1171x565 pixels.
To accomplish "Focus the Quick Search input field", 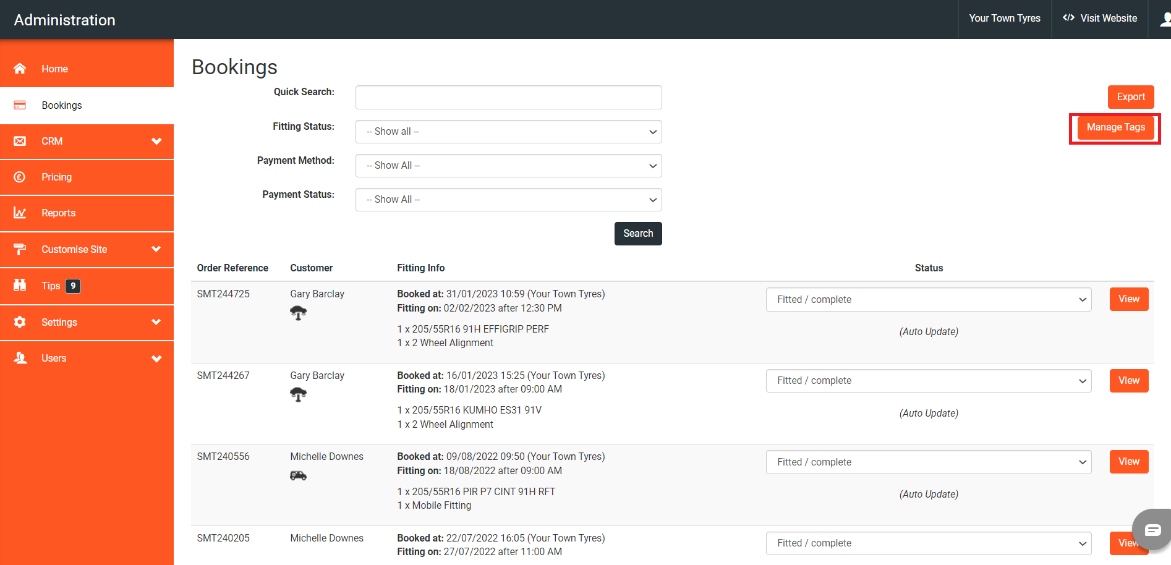I will coord(508,98).
